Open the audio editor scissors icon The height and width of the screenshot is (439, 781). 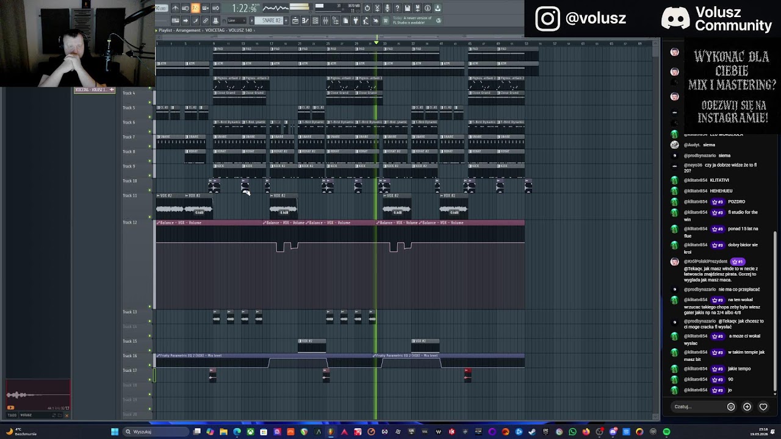[378, 8]
